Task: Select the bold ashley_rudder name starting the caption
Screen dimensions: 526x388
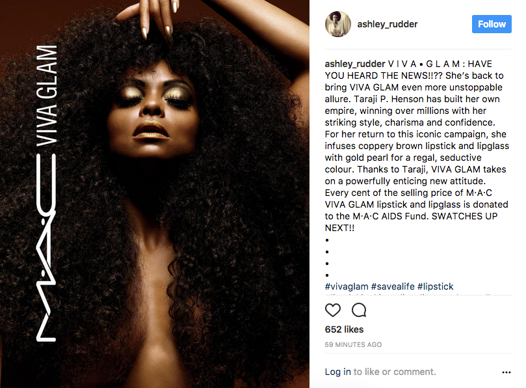Action: pos(355,64)
